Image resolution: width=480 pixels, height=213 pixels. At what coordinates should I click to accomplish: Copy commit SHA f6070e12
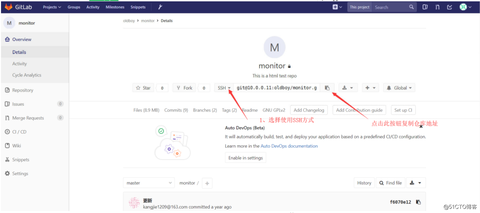418,202
